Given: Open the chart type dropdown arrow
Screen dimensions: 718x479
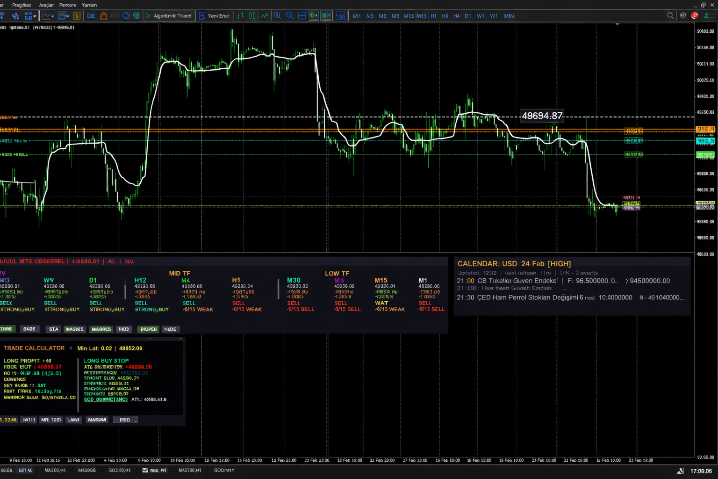Looking at the screenshot, I should (52, 16).
